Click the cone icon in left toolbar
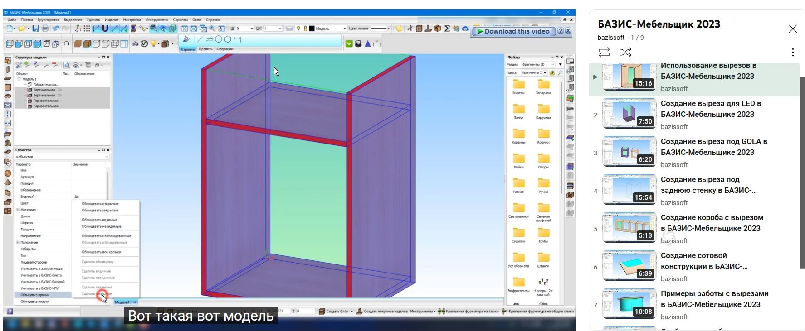 [8, 182]
